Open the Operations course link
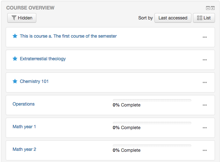 pyautogui.click(x=24, y=104)
